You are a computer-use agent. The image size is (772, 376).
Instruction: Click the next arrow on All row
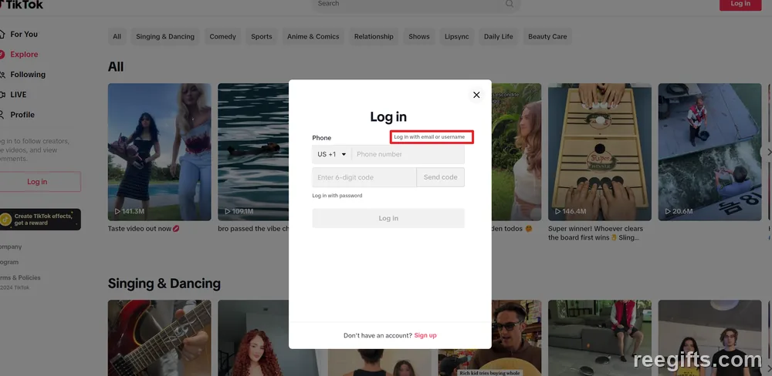pyautogui.click(x=769, y=152)
